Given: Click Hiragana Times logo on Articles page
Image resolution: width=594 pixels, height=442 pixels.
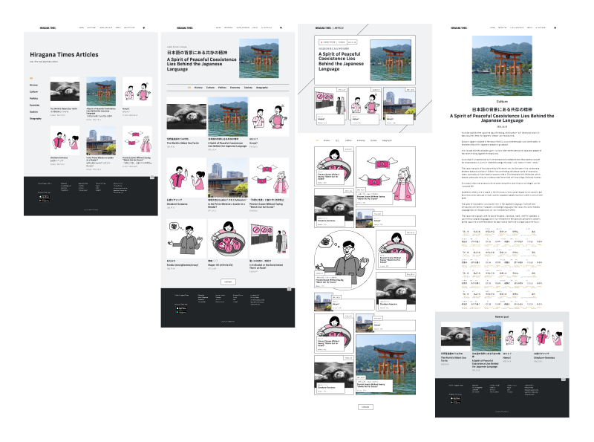Looking at the screenshot, I should [x=48, y=27].
